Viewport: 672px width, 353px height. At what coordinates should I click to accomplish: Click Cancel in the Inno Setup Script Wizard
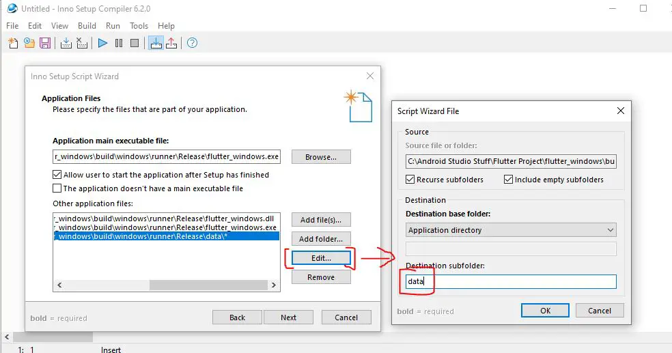[346, 317]
